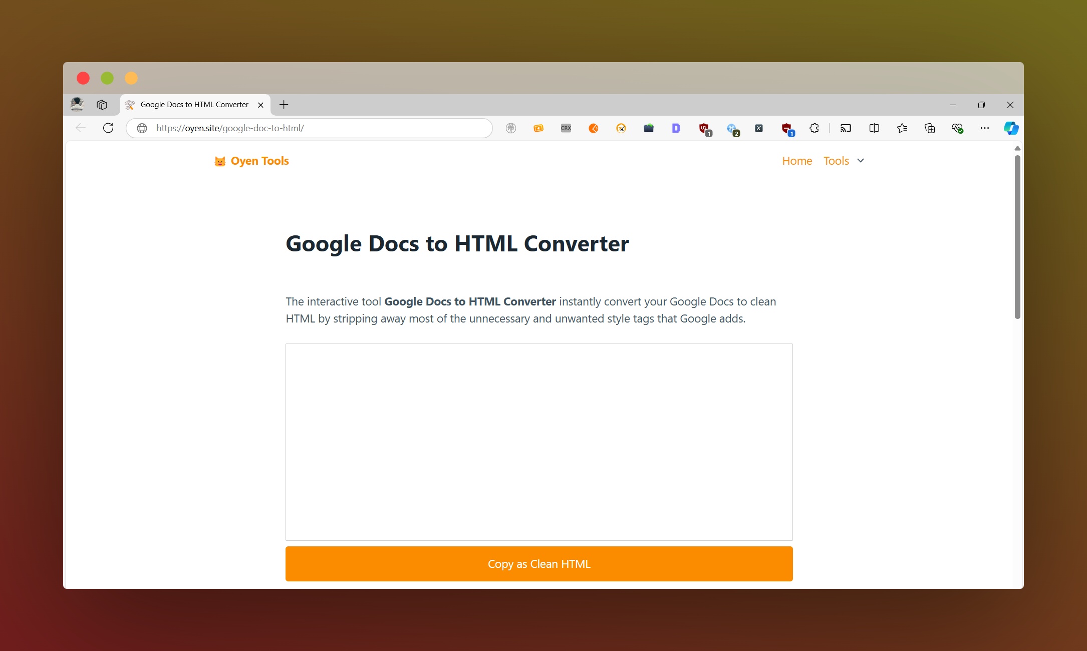Click the address bar URL field
1087x651 pixels.
click(x=309, y=128)
